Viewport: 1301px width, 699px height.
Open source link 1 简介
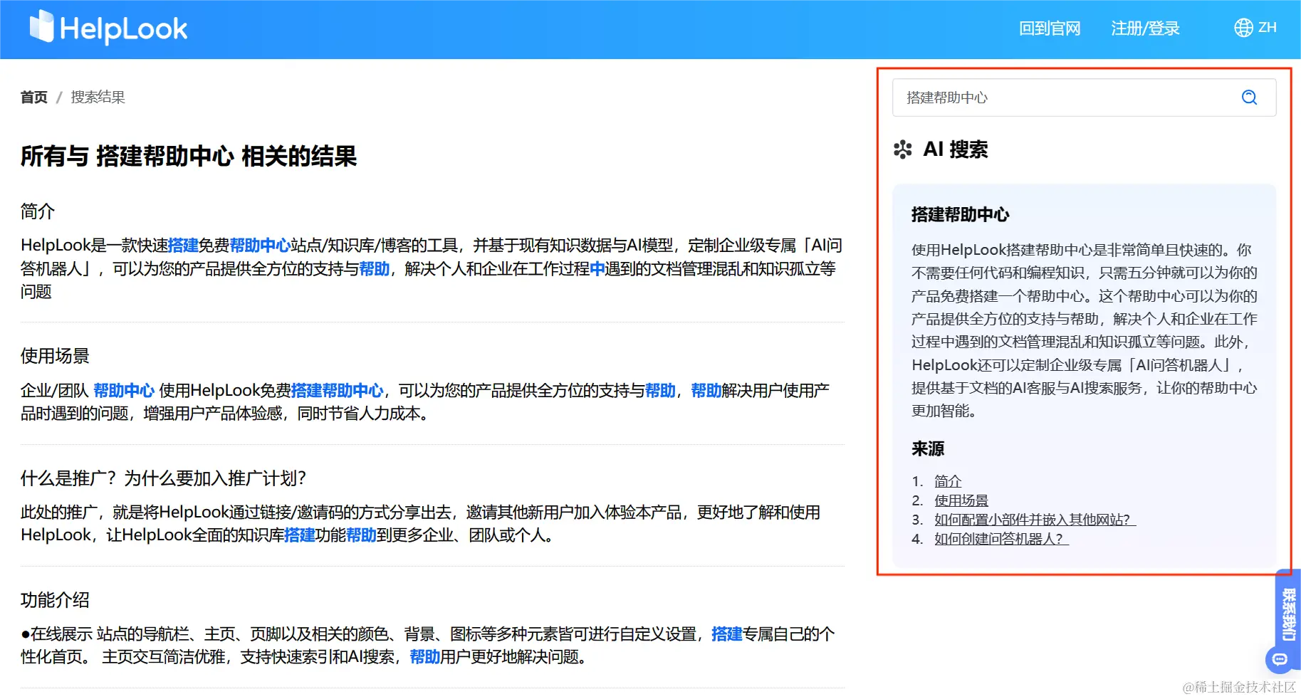[x=948, y=481]
